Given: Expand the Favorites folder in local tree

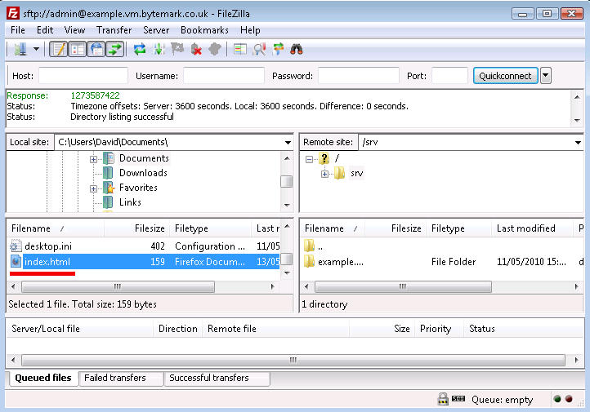Looking at the screenshot, I should (93, 188).
